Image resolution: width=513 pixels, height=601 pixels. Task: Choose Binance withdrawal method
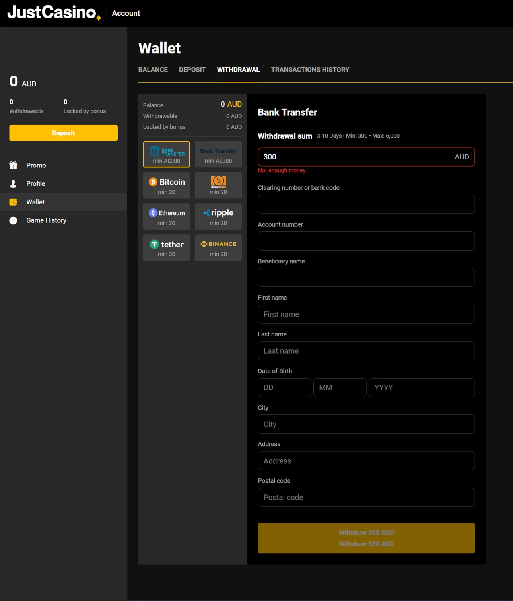coord(218,247)
